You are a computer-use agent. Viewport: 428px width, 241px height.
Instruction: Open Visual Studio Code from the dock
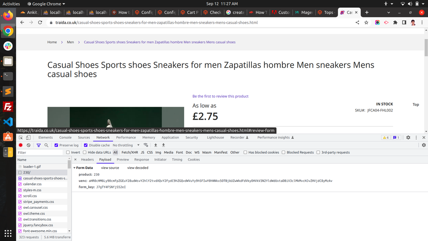(x=8, y=122)
